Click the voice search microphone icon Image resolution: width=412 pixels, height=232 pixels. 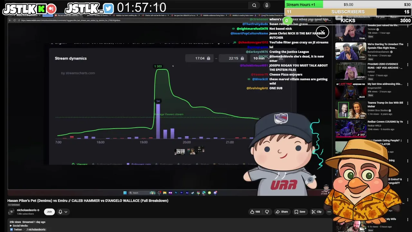coord(267,5)
